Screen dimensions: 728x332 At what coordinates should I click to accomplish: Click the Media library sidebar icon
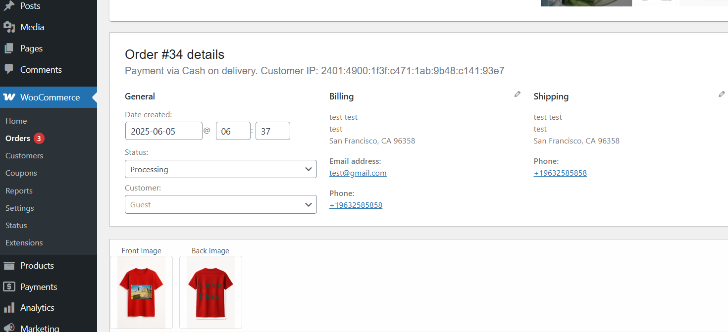tap(9, 27)
